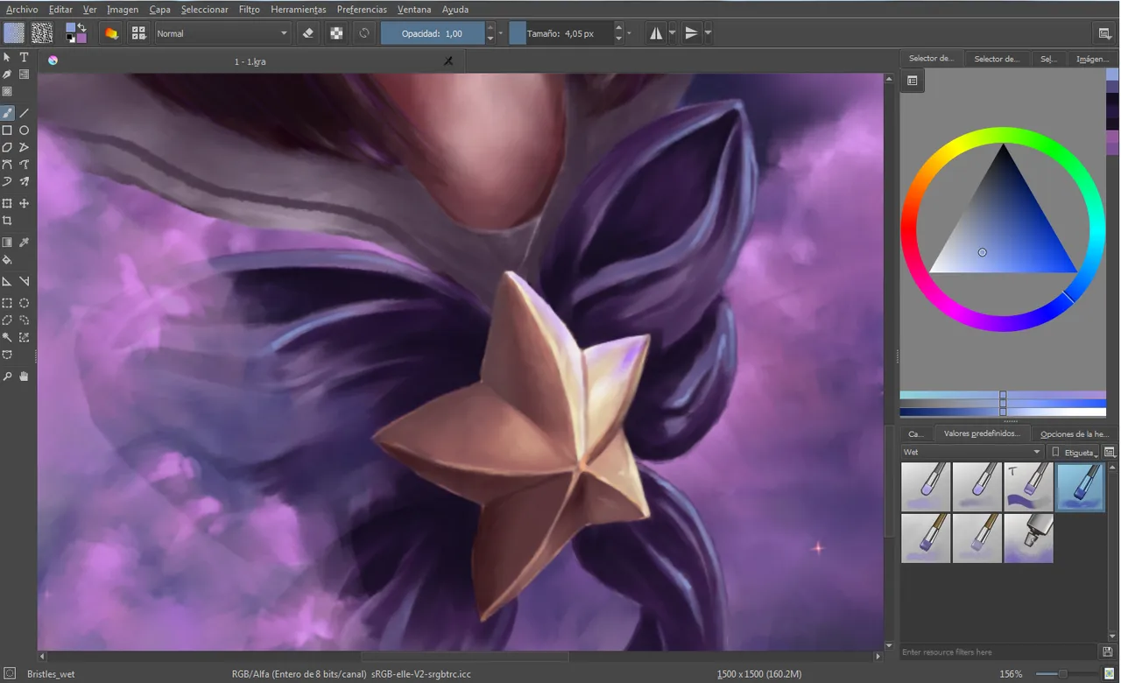Open the Etiqueta tag menu
The width and height of the screenshot is (1121, 683).
1073,452
